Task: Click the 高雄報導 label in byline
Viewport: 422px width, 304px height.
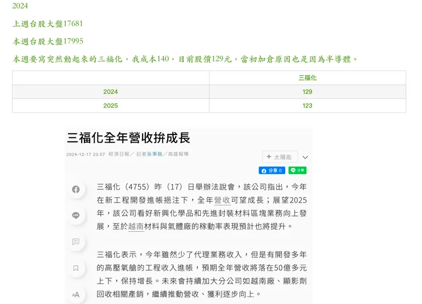Action: coord(178,154)
